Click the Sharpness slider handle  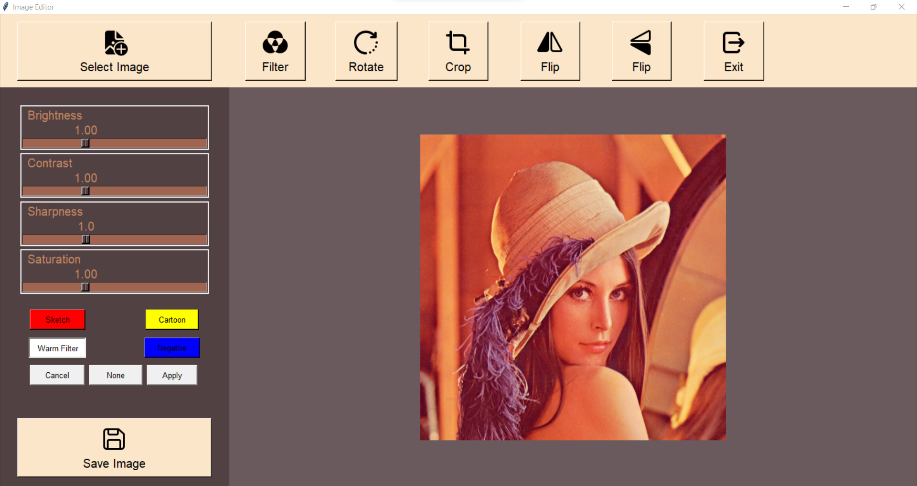click(x=86, y=239)
